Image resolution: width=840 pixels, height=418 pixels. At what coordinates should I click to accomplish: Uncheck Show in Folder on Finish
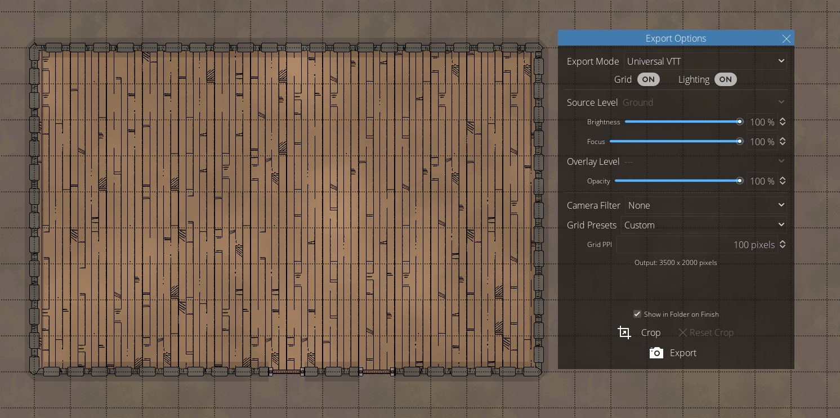click(637, 314)
